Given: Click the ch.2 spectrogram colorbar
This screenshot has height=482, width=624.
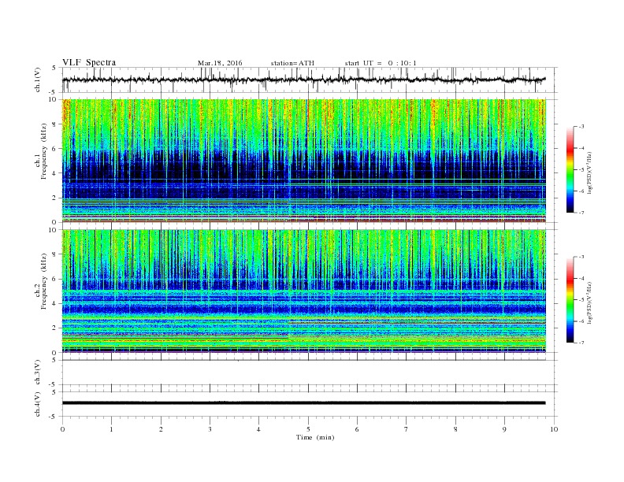Looking at the screenshot, I should [x=570, y=299].
